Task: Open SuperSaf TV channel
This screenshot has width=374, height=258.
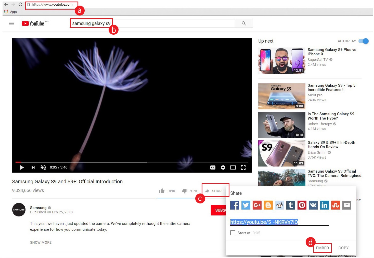Action: pyautogui.click(x=318, y=60)
